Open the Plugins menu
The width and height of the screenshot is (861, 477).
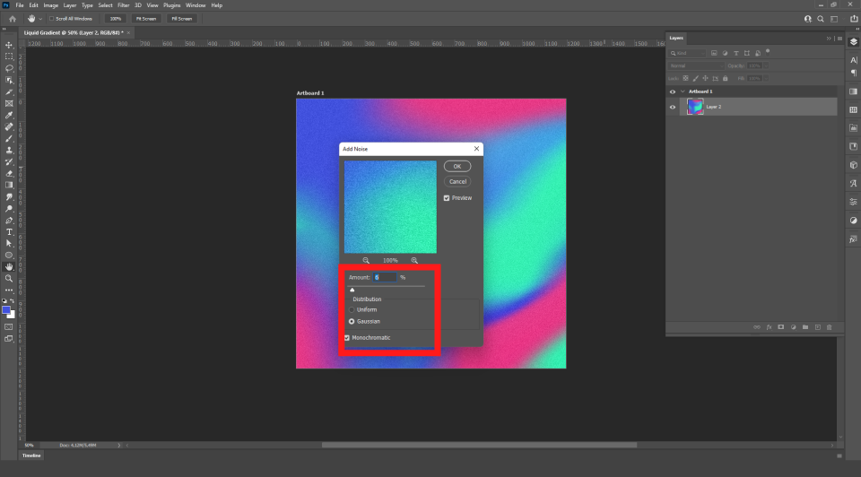pos(172,5)
